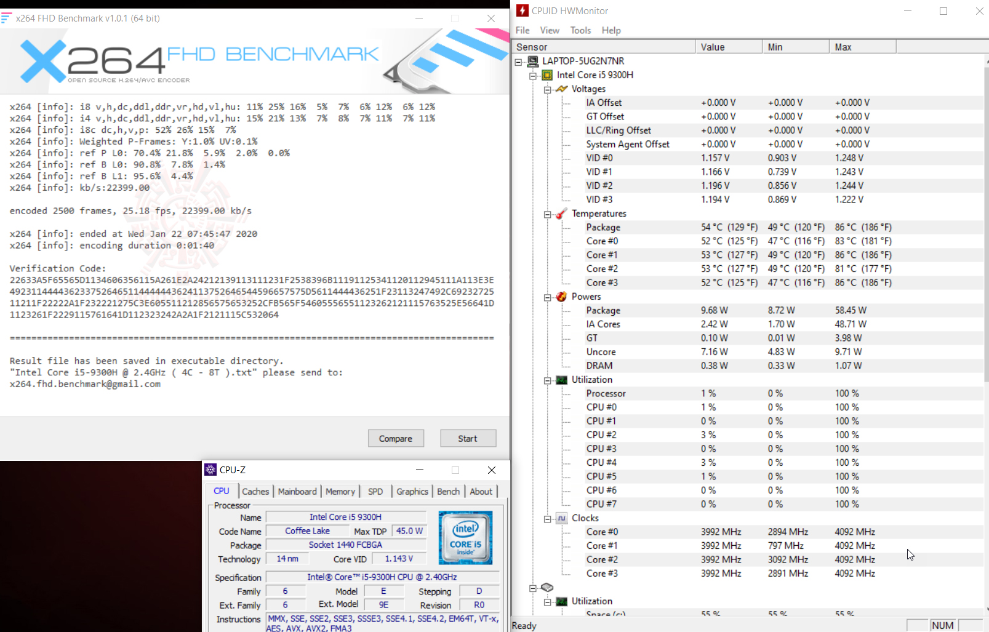Click the x264 FHD Benchmark title bar icon
The image size is (989, 632).
tap(6, 18)
